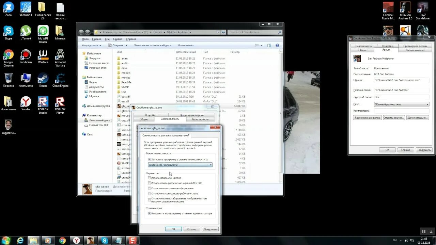Click the Рабочая папка input field
Screen dimensions: 436x245
(x=402, y=90)
